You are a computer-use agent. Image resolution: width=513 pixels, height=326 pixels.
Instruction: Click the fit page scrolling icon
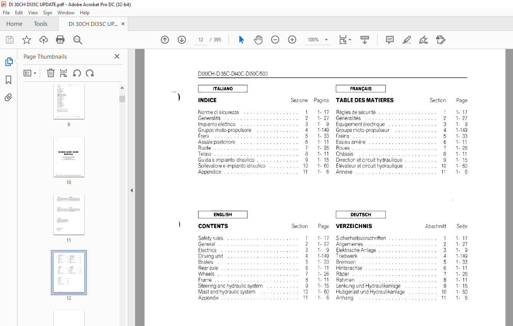click(343, 40)
